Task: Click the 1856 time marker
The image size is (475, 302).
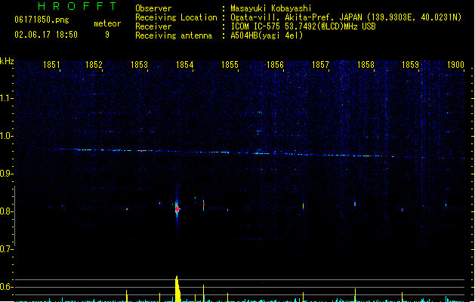Action: coord(275,65)
